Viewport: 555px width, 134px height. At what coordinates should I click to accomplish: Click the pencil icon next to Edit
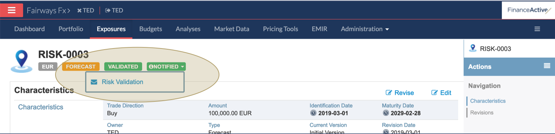click(x=434, y=93)
